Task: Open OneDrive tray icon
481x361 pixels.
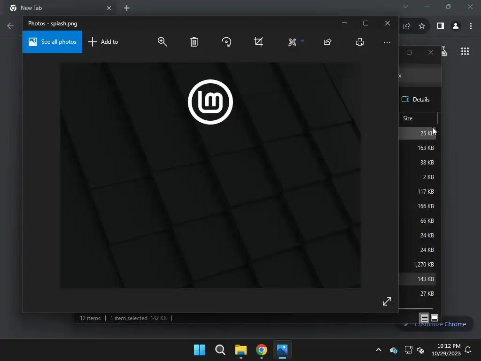Action: click(x=394, y=350)
